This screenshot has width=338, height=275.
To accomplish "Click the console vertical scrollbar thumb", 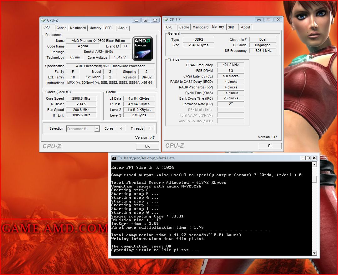I will pyautogui.click(x=314, y=179).
